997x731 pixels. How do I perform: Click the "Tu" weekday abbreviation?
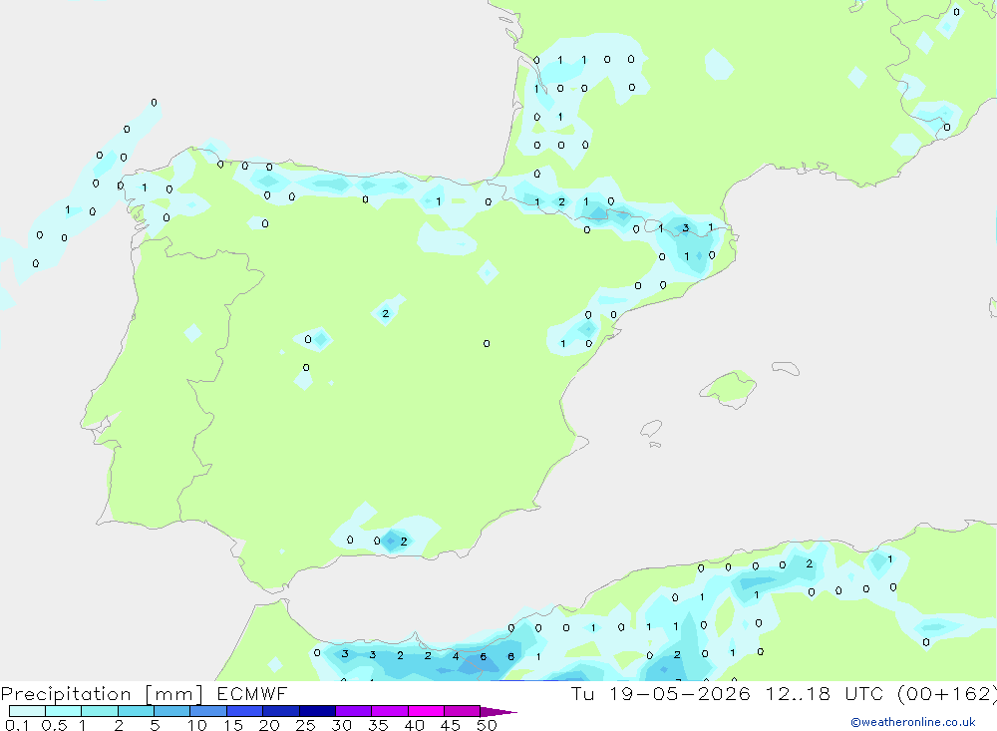pos(582,693)
